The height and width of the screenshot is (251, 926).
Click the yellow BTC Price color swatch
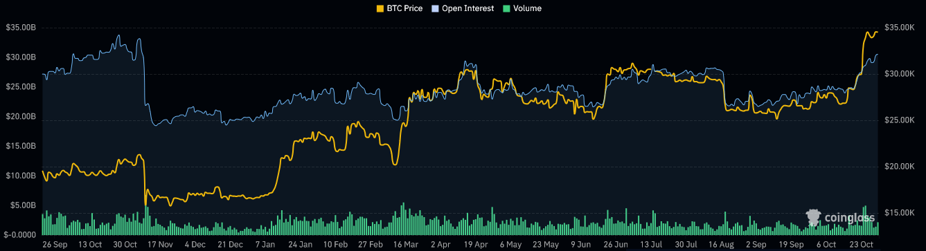pos(380,8)
